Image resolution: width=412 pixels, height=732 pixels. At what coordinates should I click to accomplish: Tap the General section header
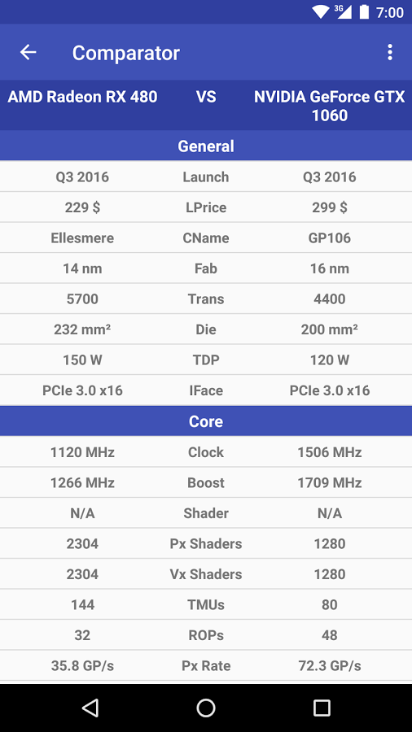point(206,146)
